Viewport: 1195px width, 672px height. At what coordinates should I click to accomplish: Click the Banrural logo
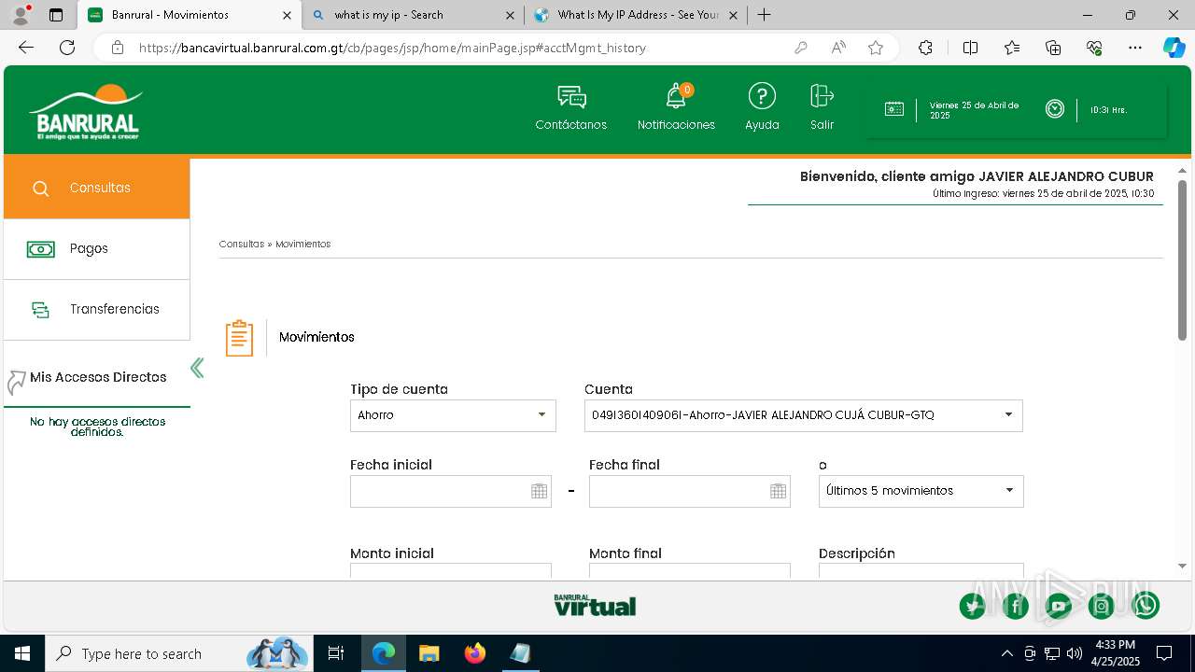[x=85, y=111]
